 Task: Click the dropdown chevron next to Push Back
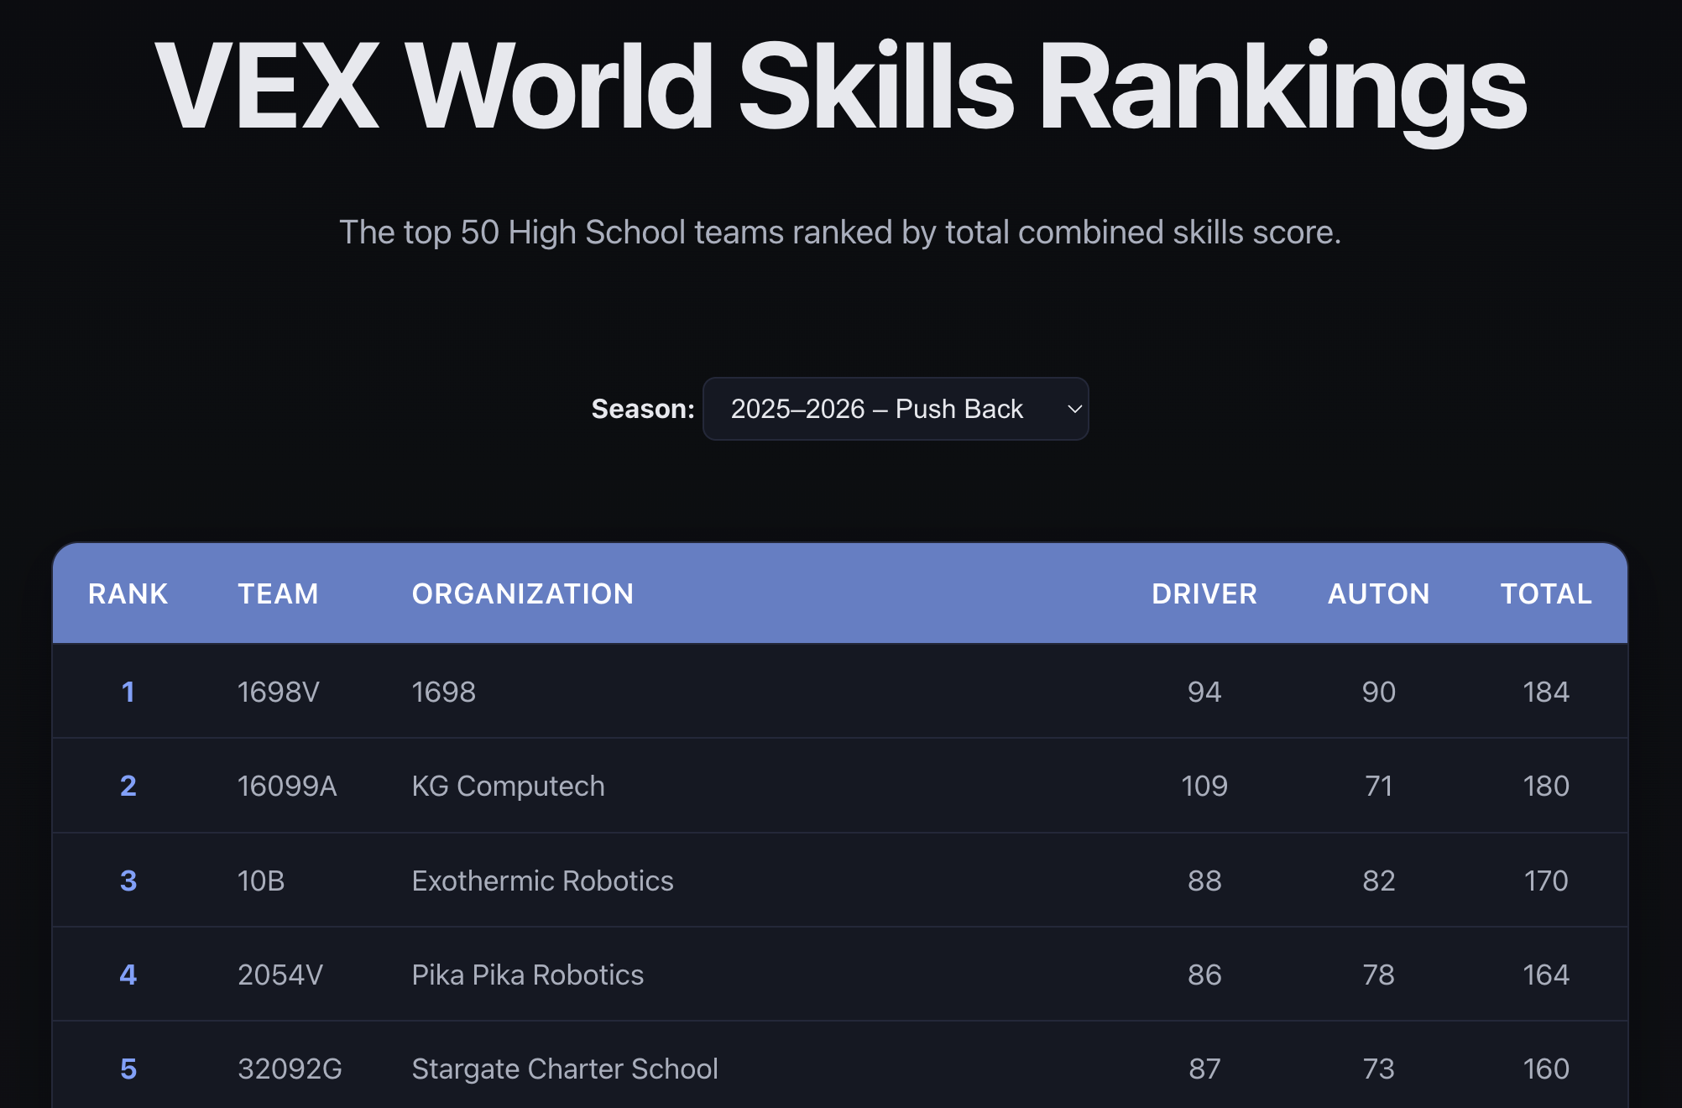point(1075,409)
